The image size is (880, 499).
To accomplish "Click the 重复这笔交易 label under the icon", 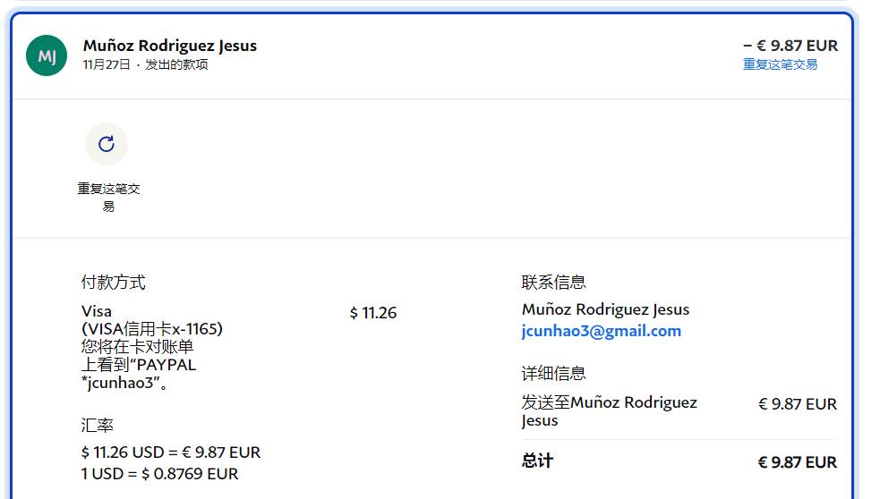I will point(108,198).
